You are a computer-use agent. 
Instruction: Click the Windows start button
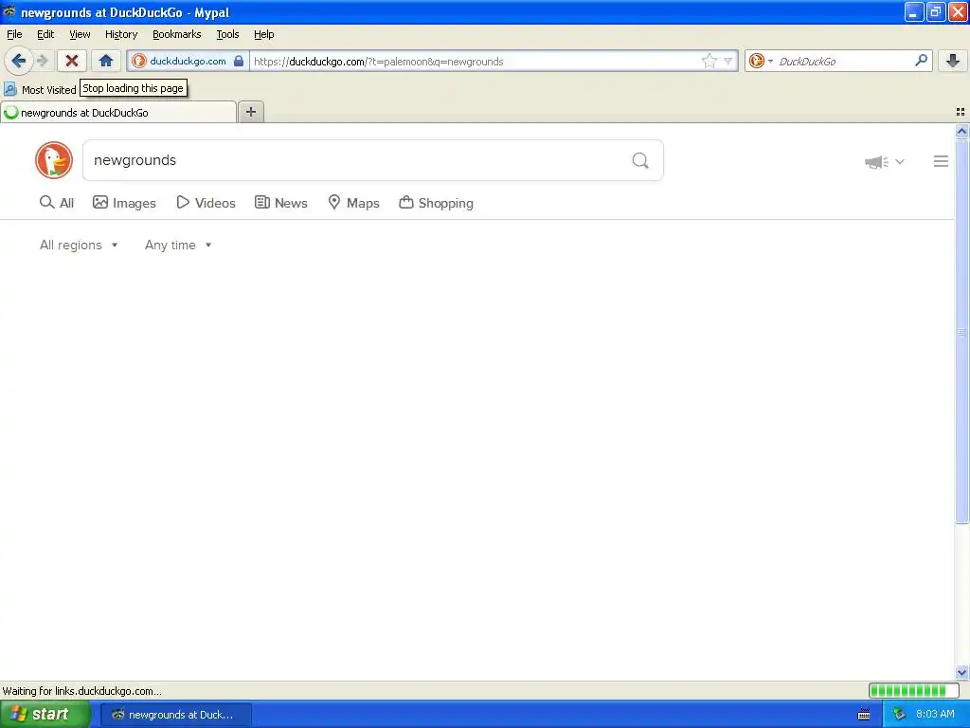click(45, 715)
